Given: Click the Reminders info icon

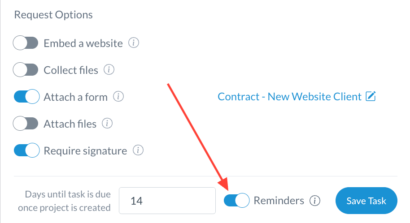Looking at the screenshot, I should [315, 201].
